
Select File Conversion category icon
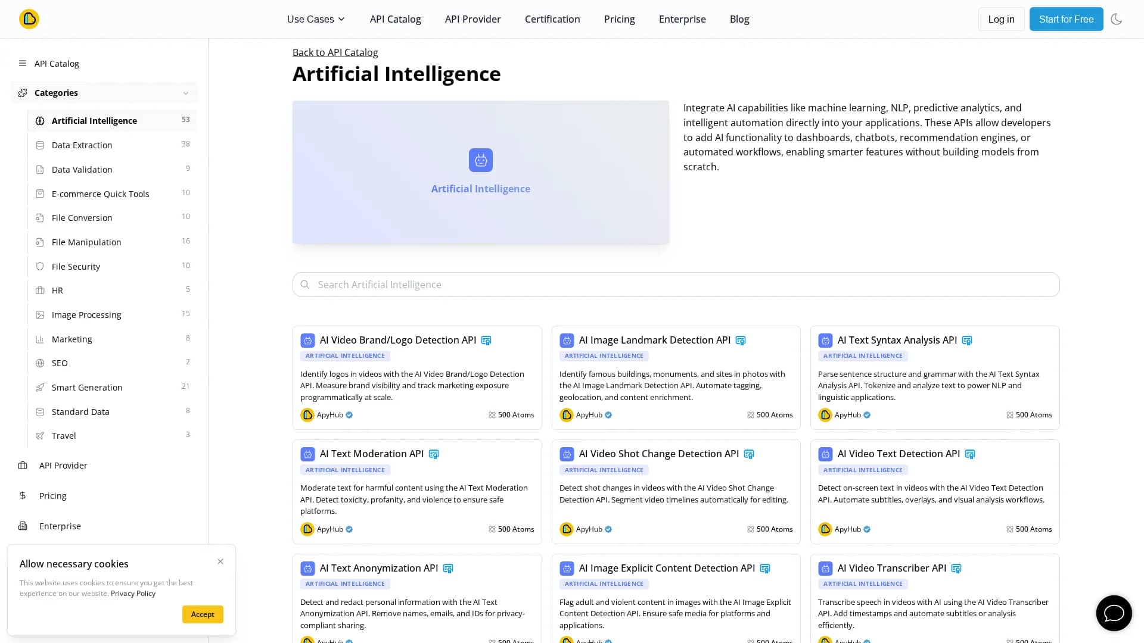[x=40, y=218]
